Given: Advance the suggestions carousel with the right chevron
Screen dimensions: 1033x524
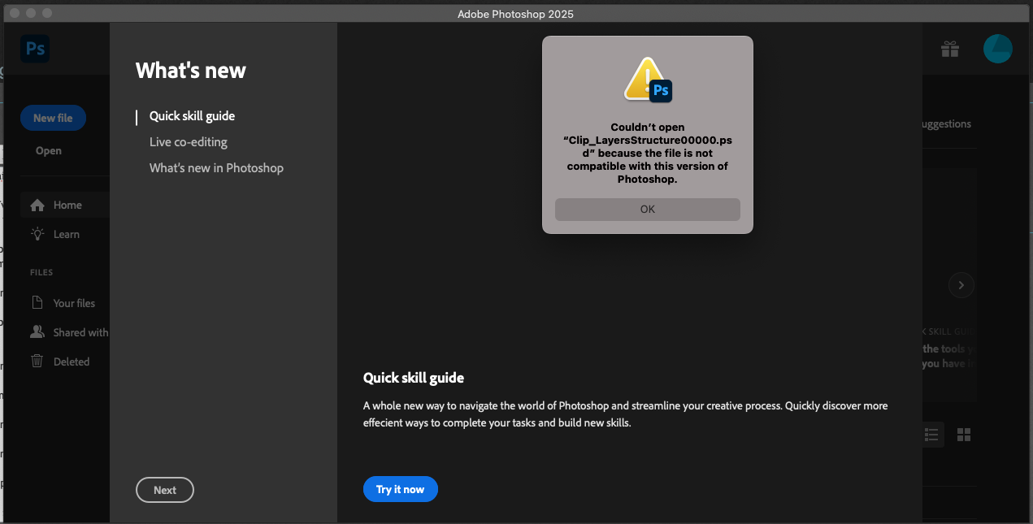Looking at the screenshot, I should pos(961,285).
